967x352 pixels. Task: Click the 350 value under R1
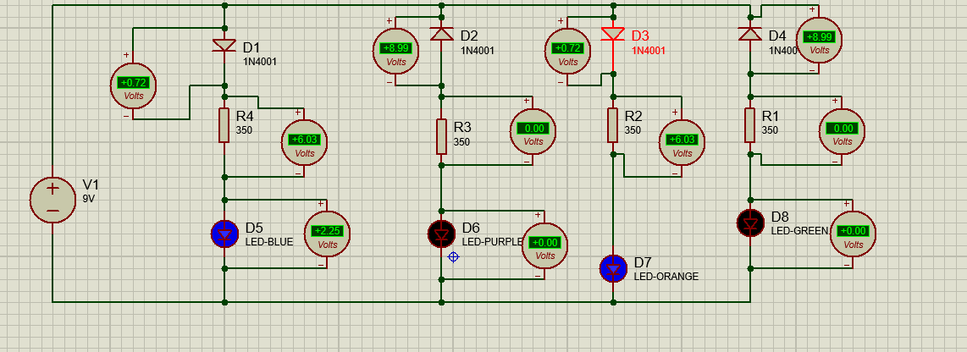(771, 130)
